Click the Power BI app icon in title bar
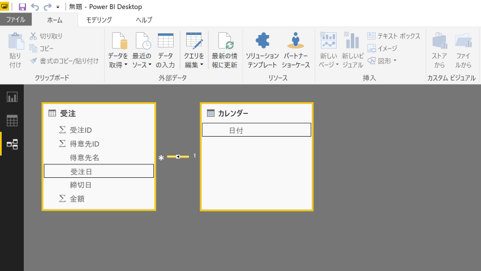 tap(5, 6)
